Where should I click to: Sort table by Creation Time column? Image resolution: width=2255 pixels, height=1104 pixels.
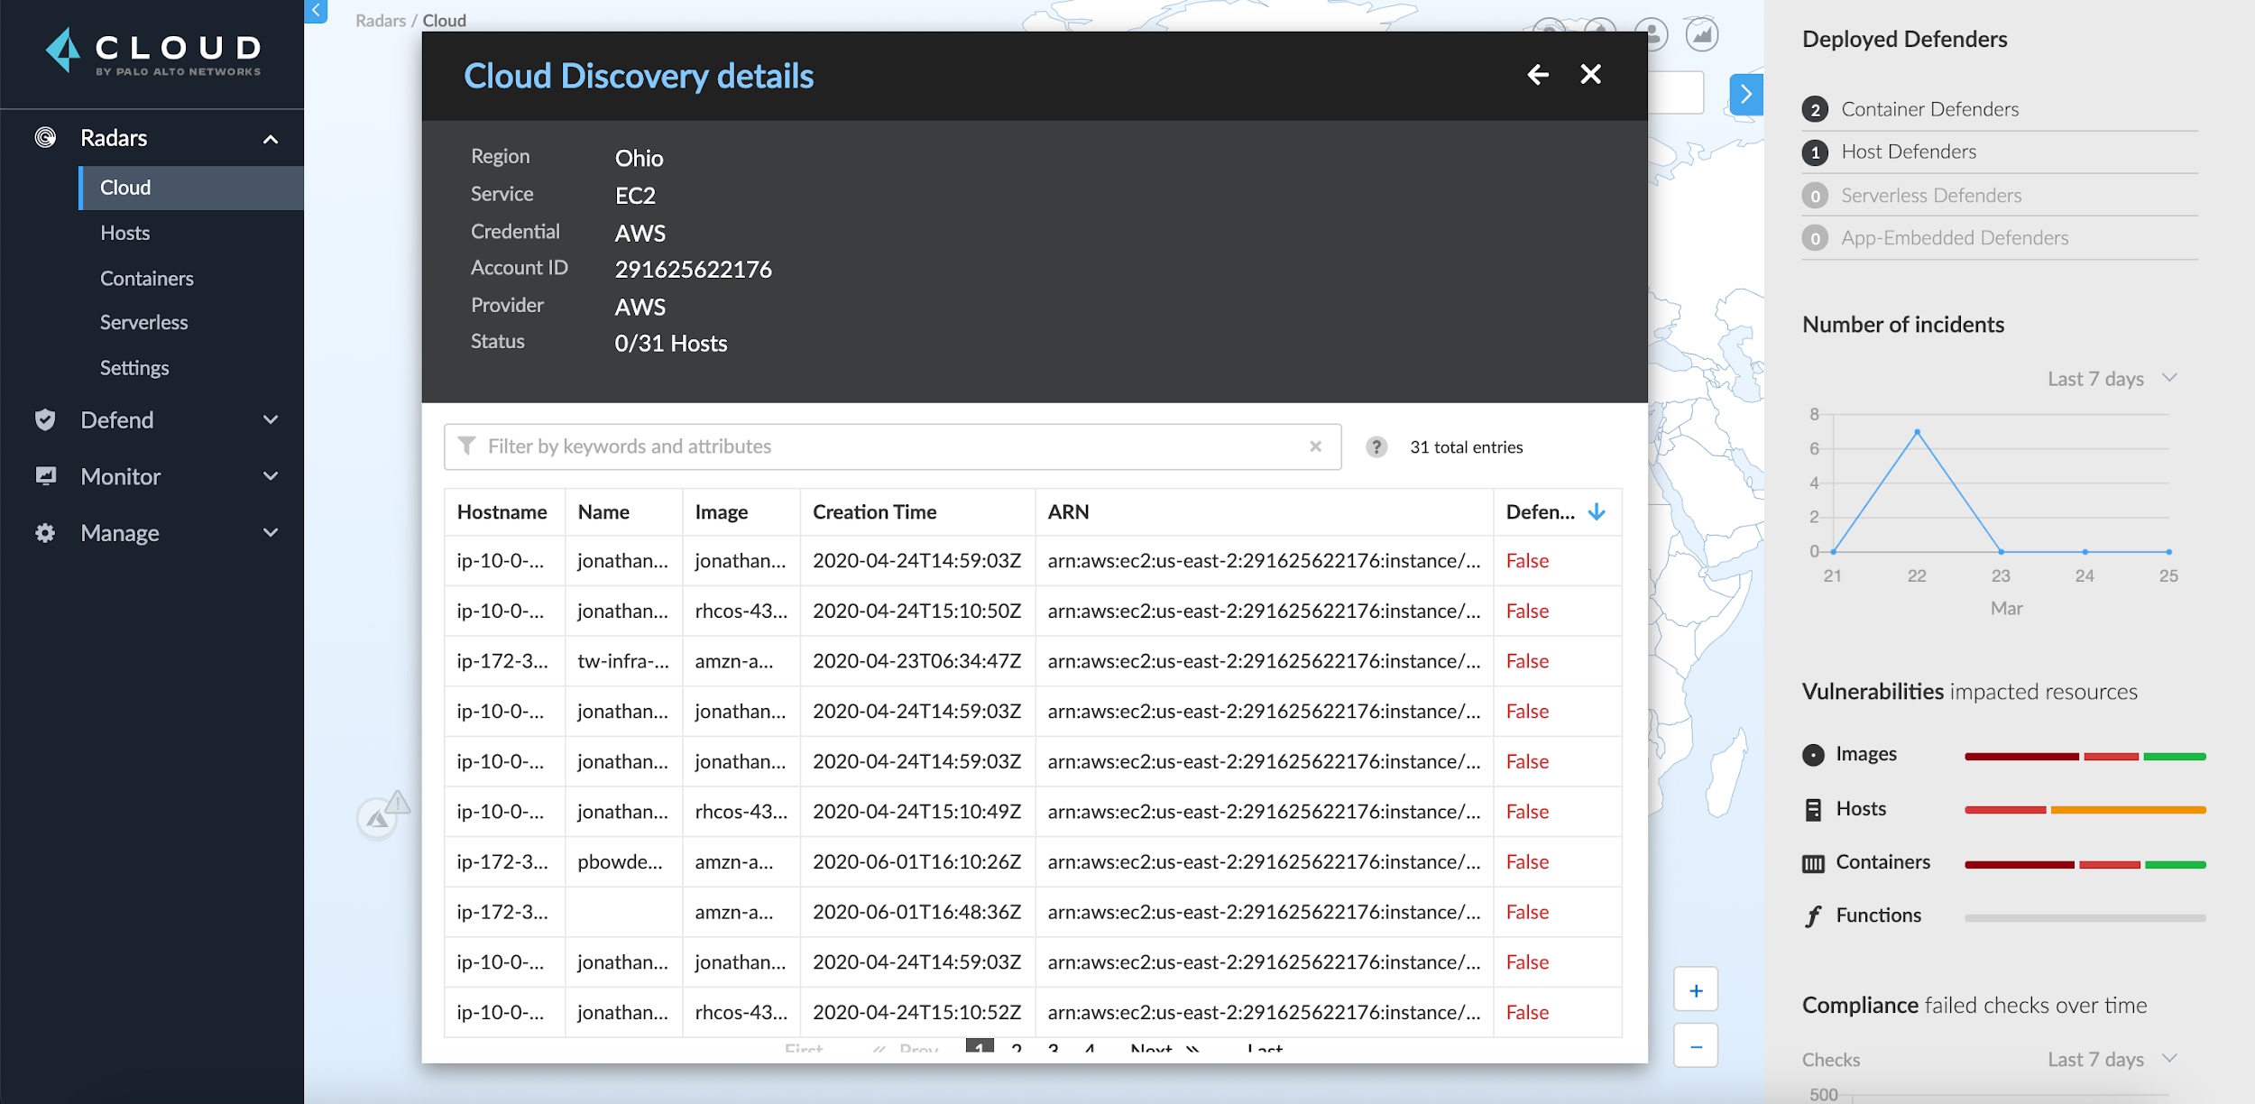point(874,511)
